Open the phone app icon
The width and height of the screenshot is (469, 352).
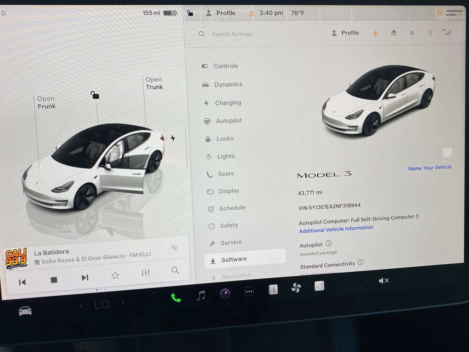tap(176, 298)
